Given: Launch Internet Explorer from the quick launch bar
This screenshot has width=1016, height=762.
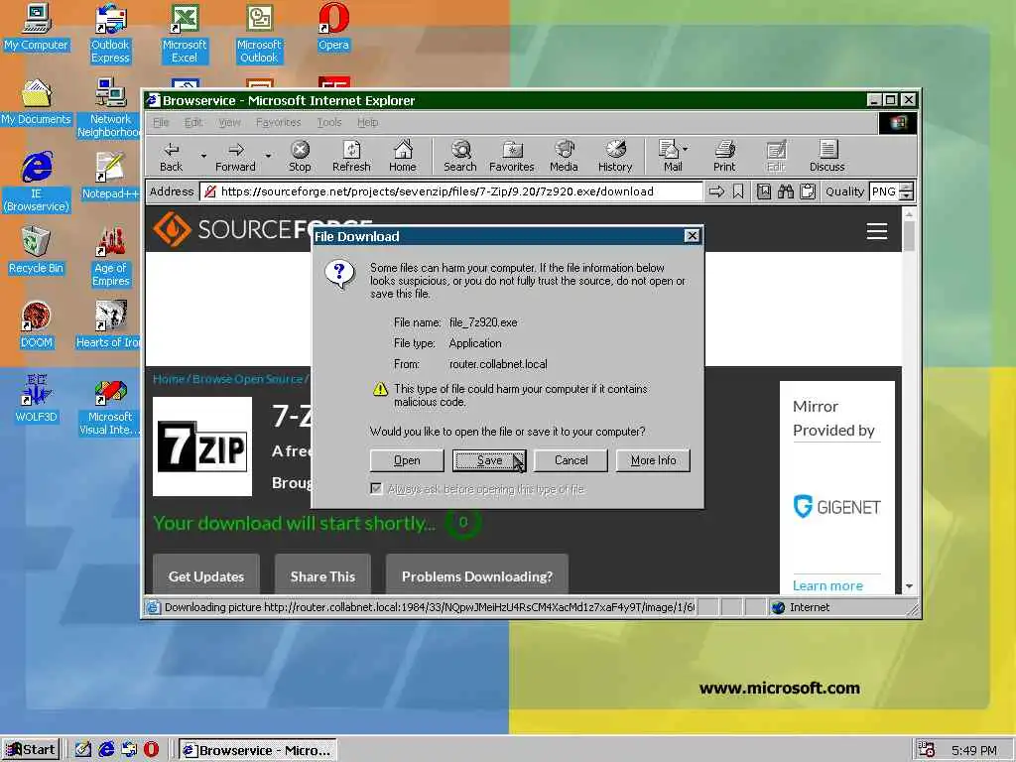Looking at the screenshot, I should point(106,750).
